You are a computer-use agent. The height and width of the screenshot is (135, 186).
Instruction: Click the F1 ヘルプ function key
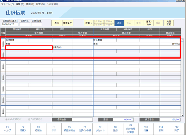click(x=8, y=129)
